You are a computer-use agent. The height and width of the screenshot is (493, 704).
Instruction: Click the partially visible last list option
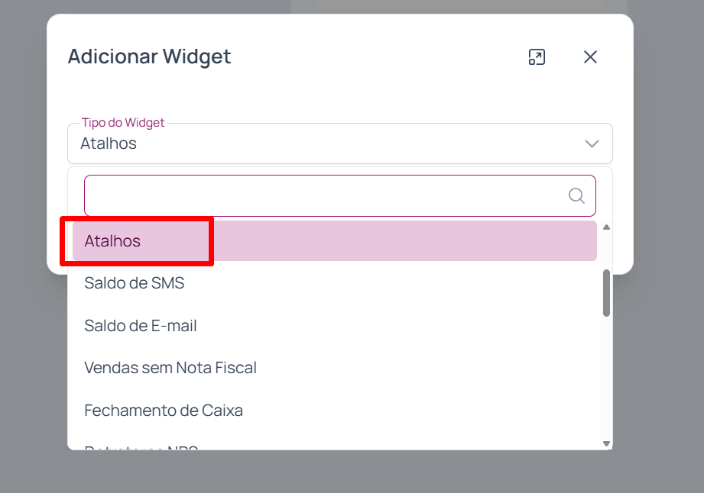[x=141, y=446]
